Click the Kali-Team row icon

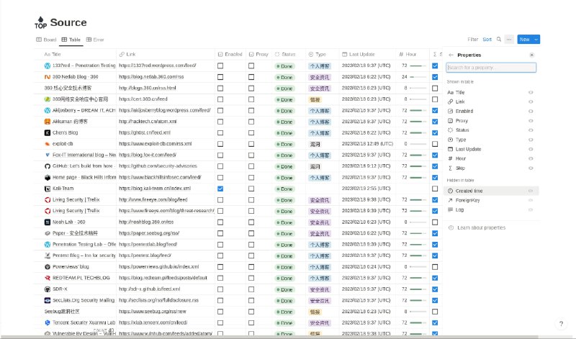(x=48, y=189)
